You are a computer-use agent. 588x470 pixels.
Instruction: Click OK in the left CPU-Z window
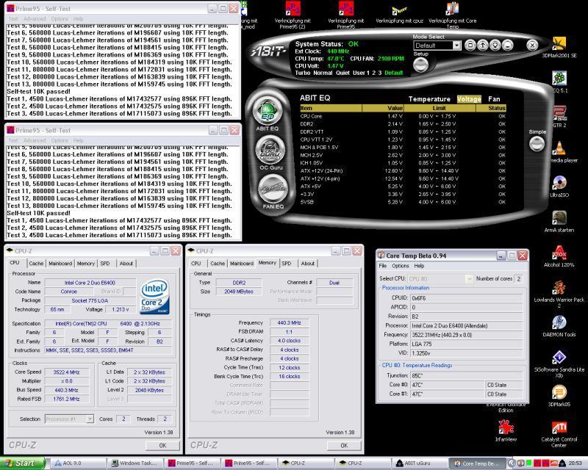[x=162, y=445]
